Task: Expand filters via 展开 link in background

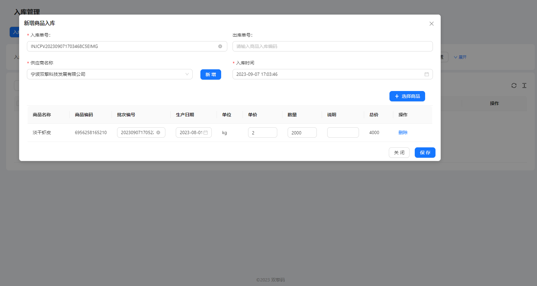Action: [x=460, y=57]
